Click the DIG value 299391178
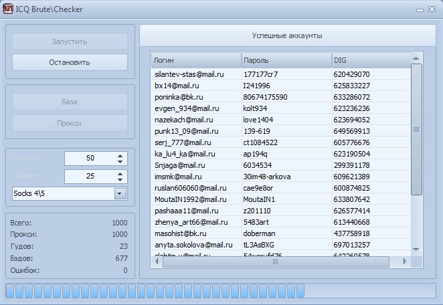443x305 pixels. coord(351,165)
